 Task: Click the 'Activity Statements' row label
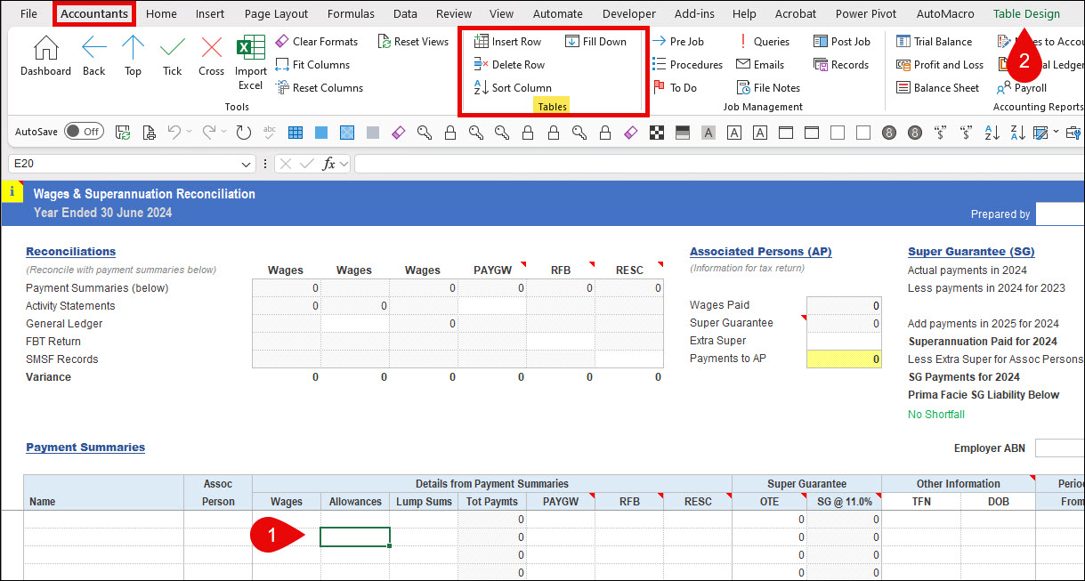(70, 306)
